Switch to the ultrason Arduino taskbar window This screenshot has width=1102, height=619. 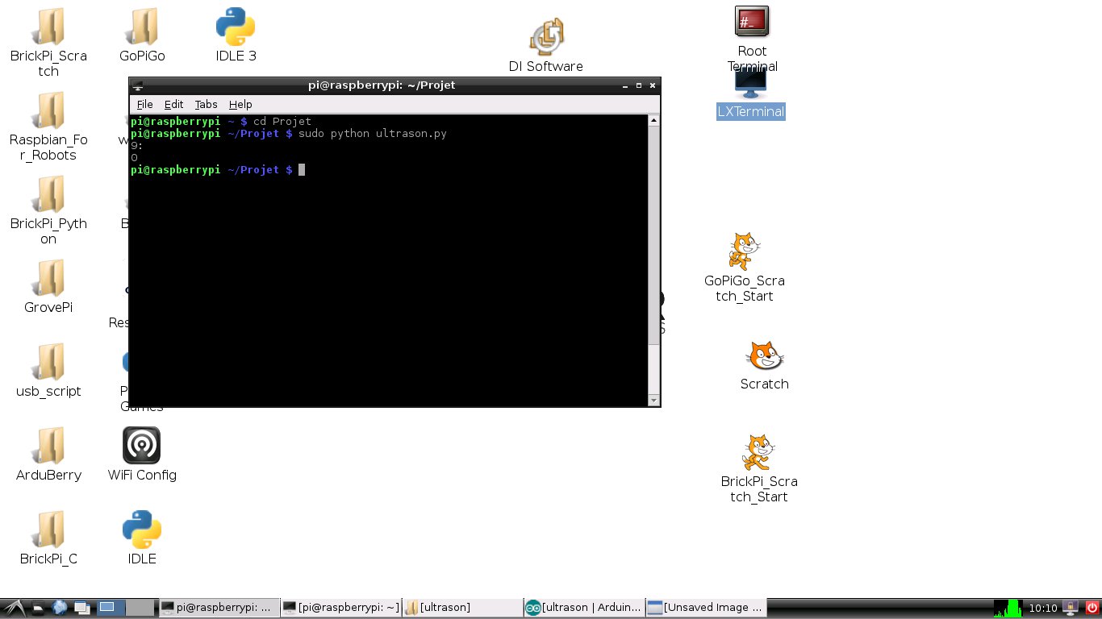tap(583, 608)
